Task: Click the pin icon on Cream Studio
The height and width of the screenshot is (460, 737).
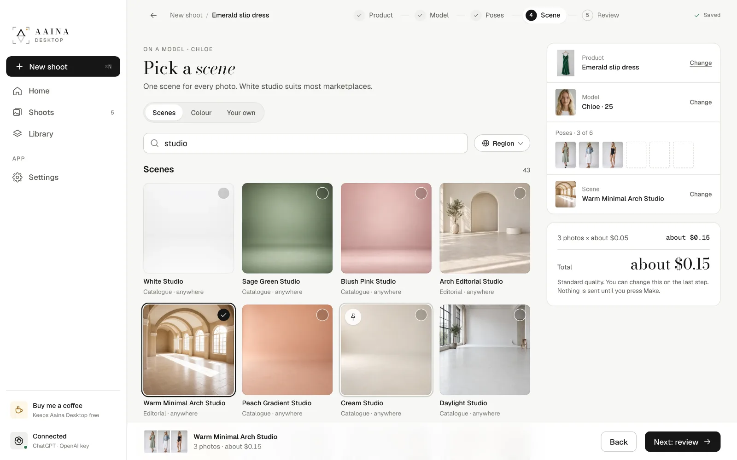Action: click(353, 317)
